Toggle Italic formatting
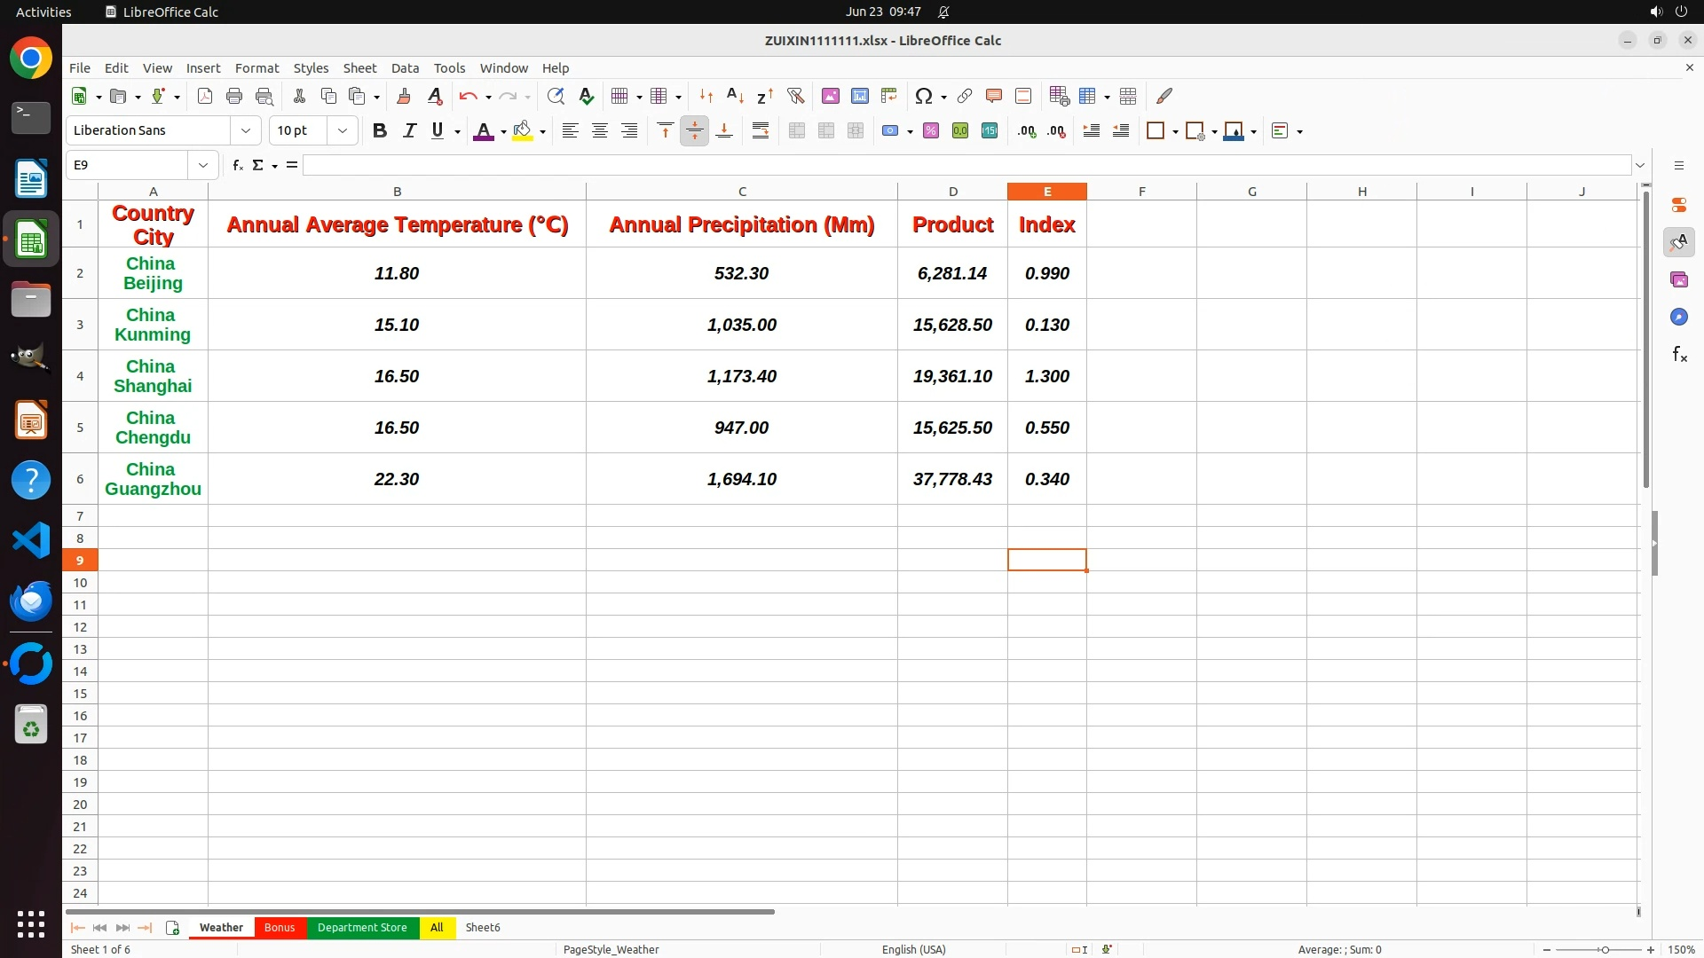The width and height of the screenshot is (1704, 958). tap(409, 131)
